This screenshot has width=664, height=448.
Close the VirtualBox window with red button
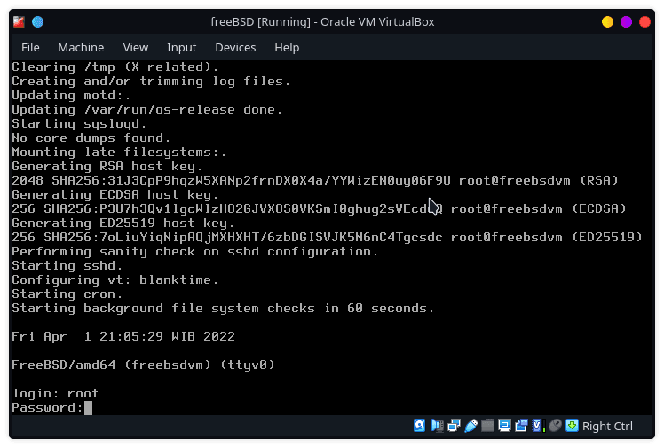(644, 21)
